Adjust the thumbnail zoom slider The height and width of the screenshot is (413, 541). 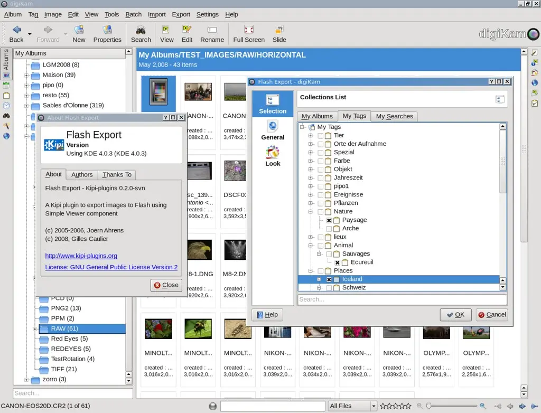[x=429, y=406]
